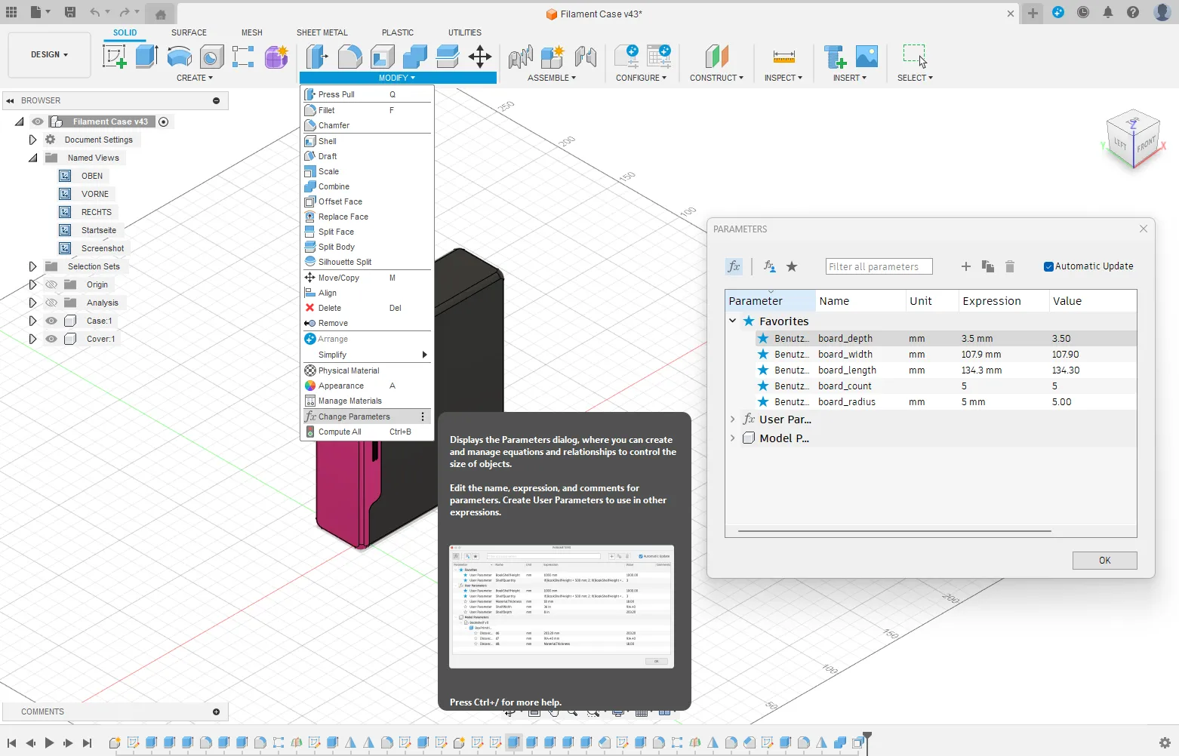
Task: Jump to timeline beginning
Action: 11,743
